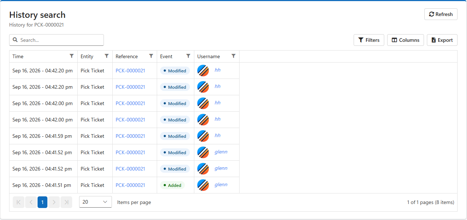This screenshot has height=220, width=467.
Task: Click the Modified badge at 04:41.59 pm
Action: (x=175, y=136)
